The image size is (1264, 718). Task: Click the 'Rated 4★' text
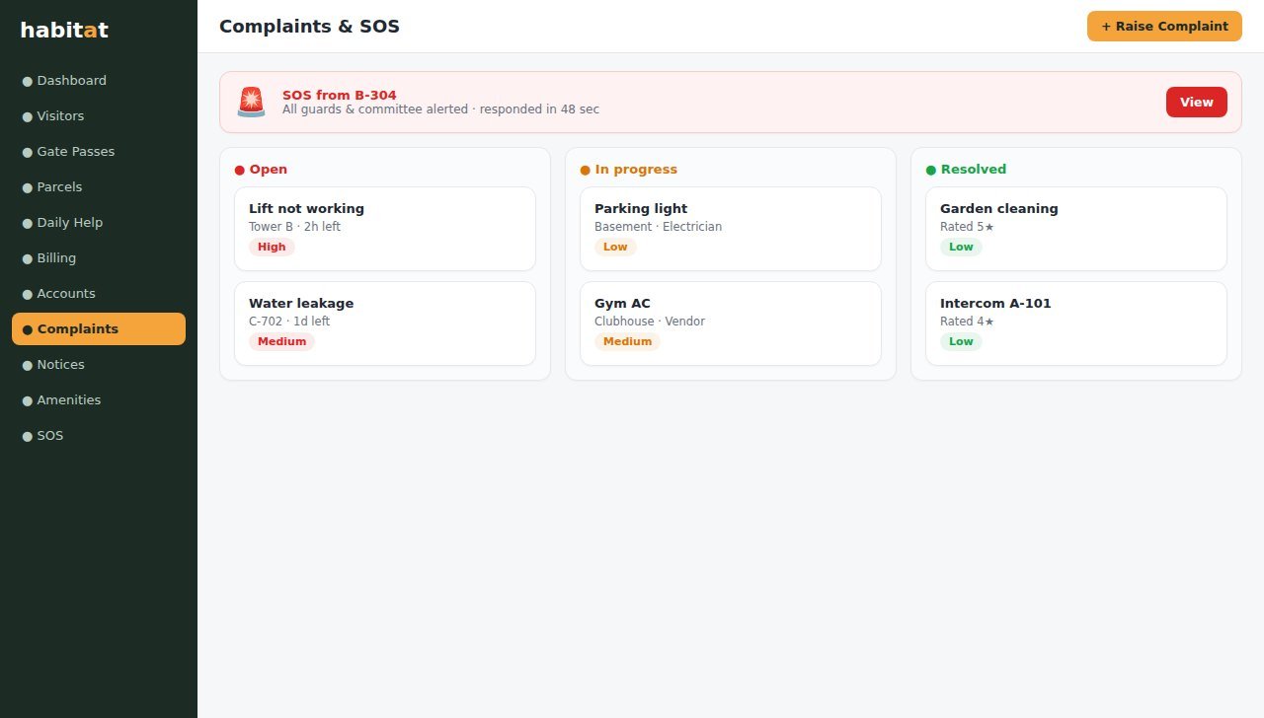click(x=967, y=322)
